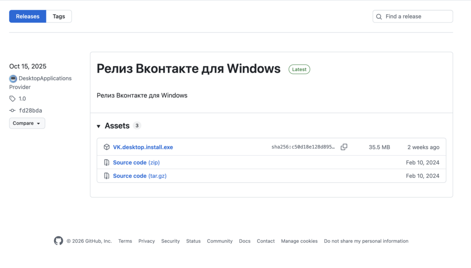Click the Assets count badge 3

(137, 126)
